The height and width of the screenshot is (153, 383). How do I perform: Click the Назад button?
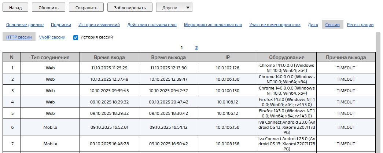click(x=15, y=7)
